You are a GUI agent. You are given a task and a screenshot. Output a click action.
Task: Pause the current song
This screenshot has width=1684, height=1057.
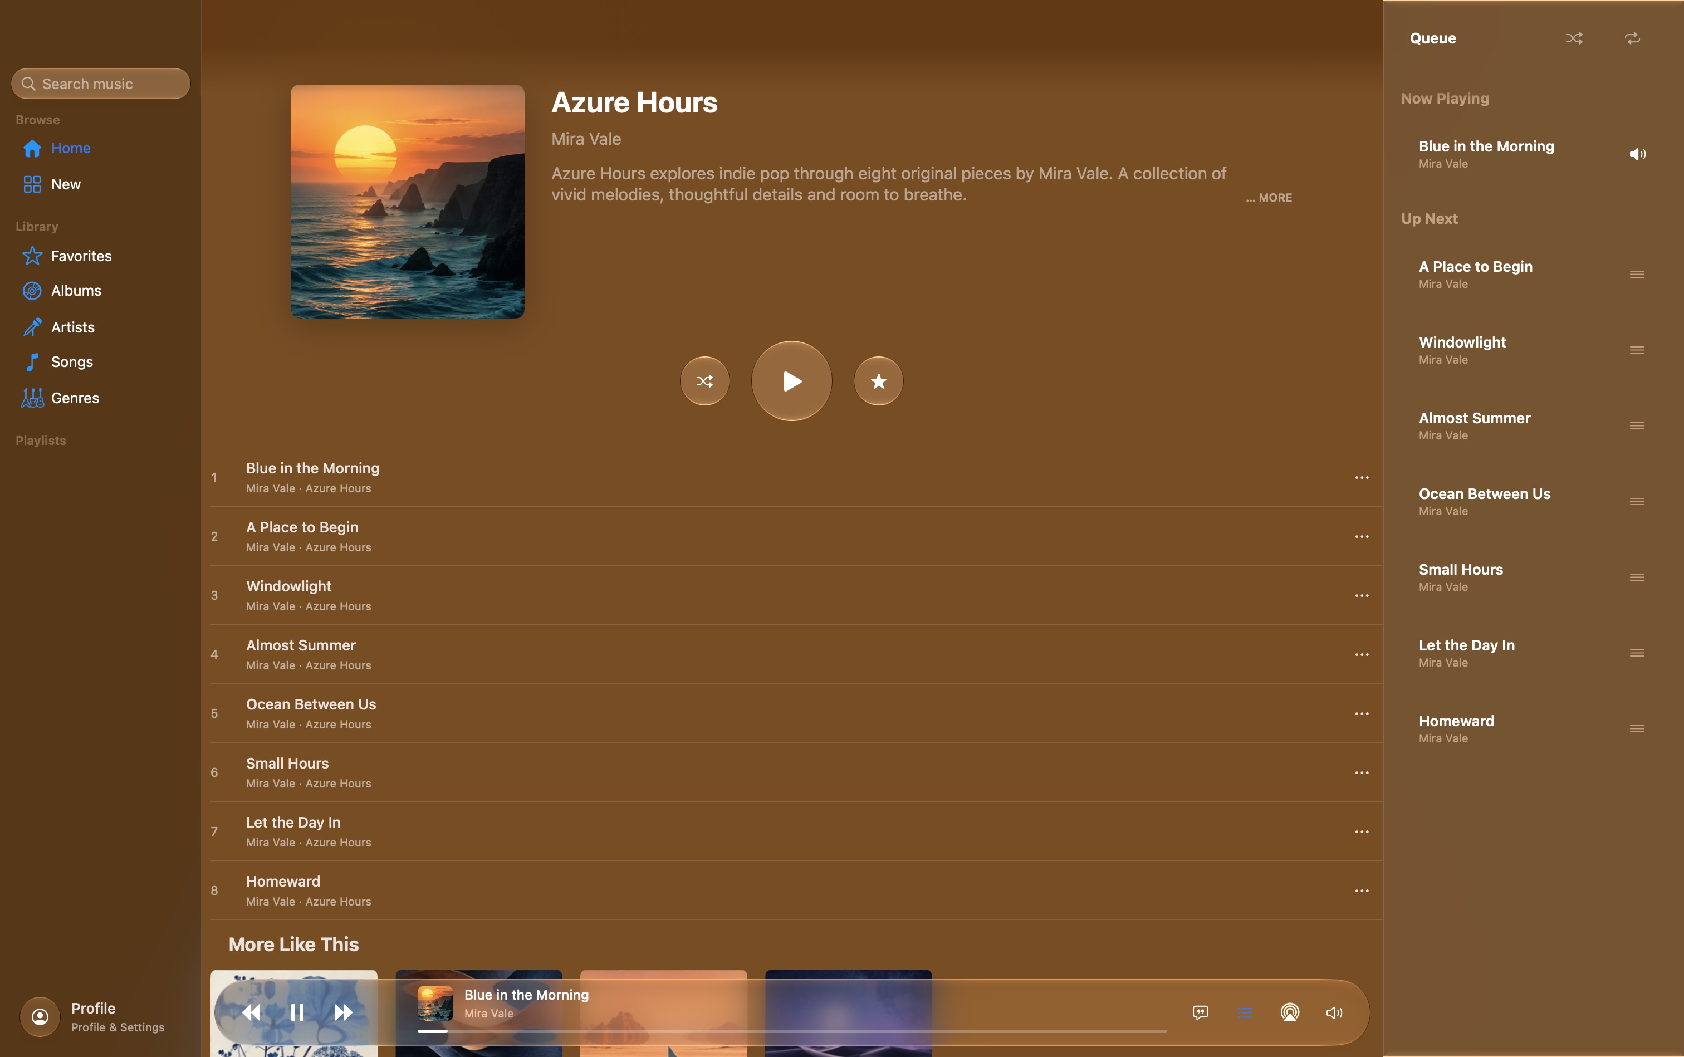(297, 1012)
